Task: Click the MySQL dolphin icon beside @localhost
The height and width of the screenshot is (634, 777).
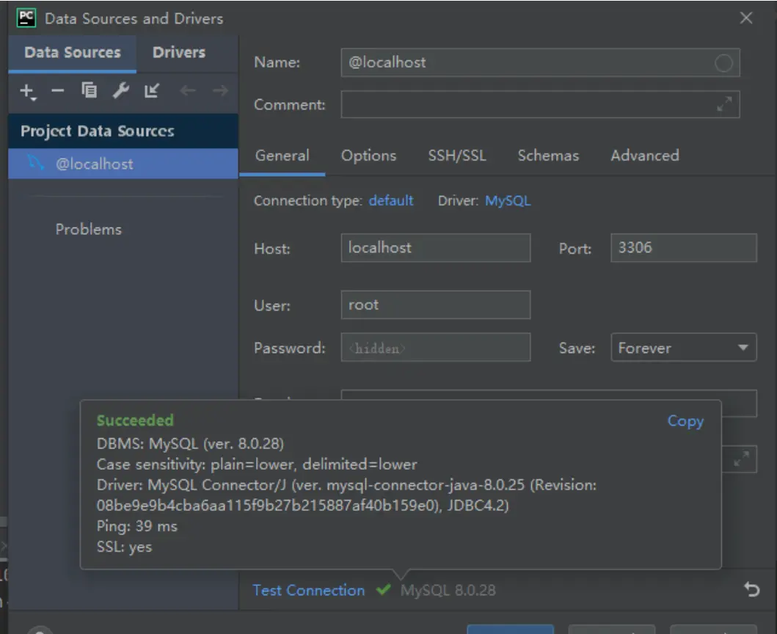Action: click(x=35, y=163)
